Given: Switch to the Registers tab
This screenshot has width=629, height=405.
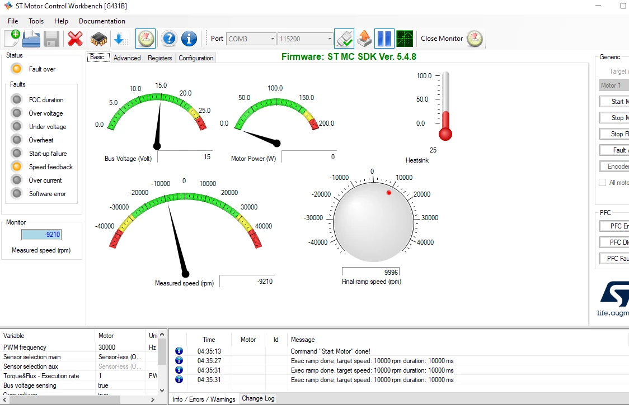Looking at the screenshot, I should coord(159,58).
